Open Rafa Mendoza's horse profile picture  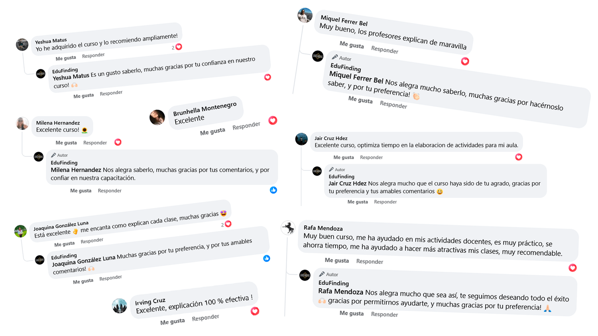[288, 228]
